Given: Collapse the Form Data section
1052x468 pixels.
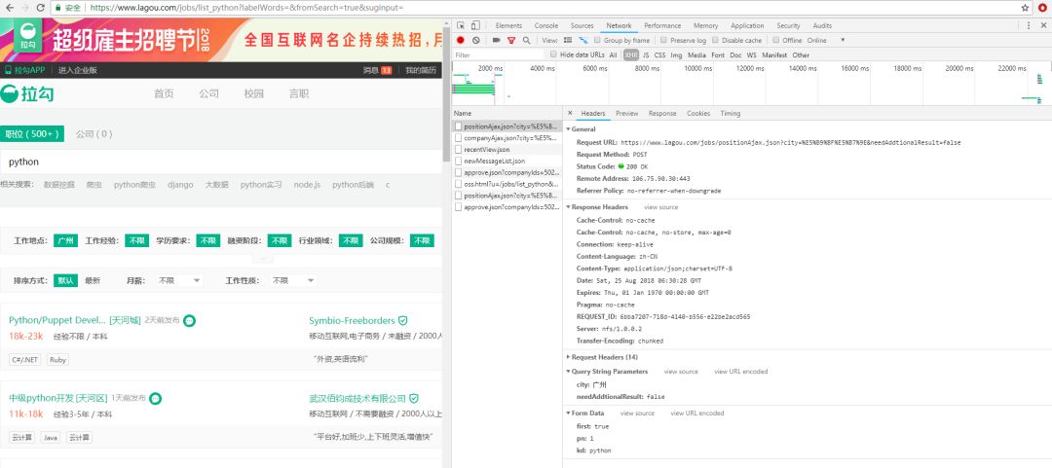Looking at the screenshot, I should pos(569,413).
